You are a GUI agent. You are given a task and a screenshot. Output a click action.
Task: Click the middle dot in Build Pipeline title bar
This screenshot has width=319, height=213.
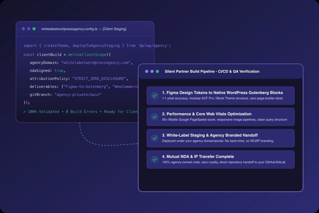152,71
